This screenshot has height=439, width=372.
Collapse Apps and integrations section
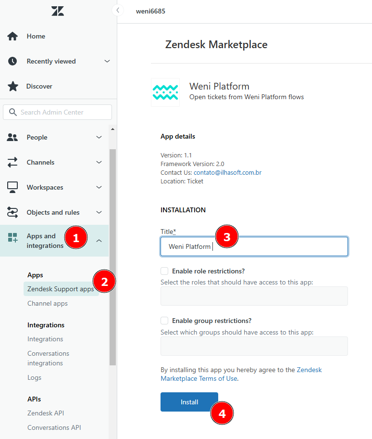tap(99, 240)
